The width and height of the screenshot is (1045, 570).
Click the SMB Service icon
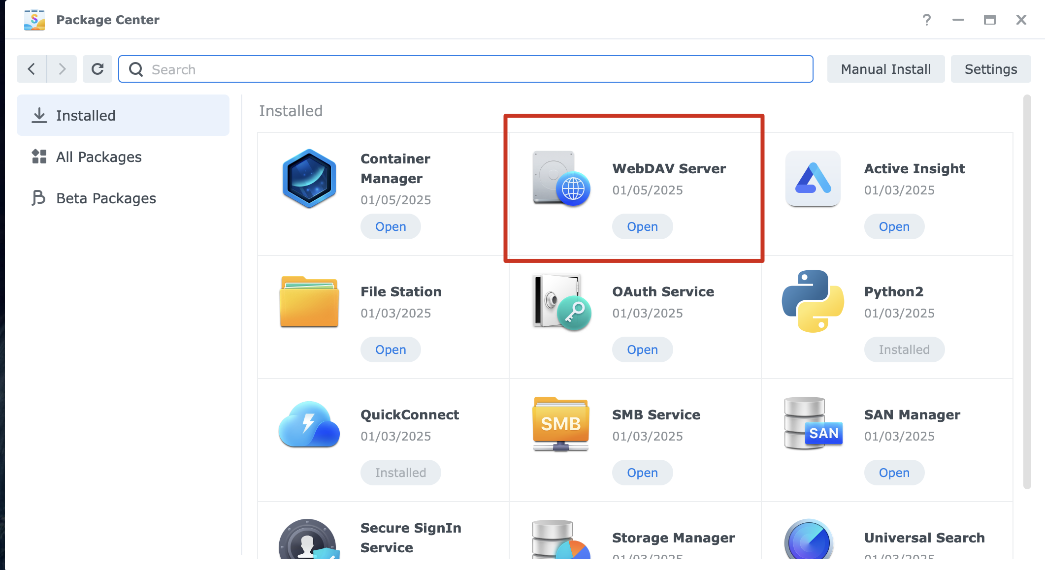pyautogui.click(x=561, y=424)
